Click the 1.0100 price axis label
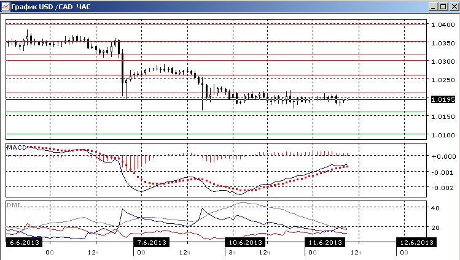This screenshot has width=460, height=260. (443, 136)
